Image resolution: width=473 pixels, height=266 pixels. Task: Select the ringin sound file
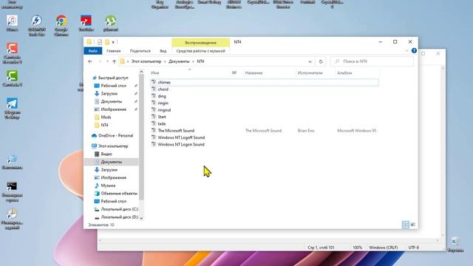[x=163, y=103]
